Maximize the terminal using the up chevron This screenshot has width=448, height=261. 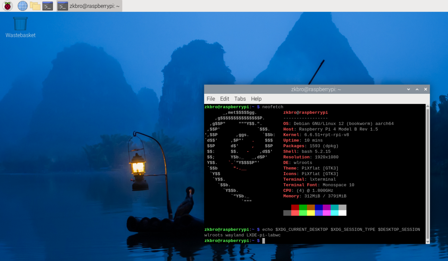417,89
